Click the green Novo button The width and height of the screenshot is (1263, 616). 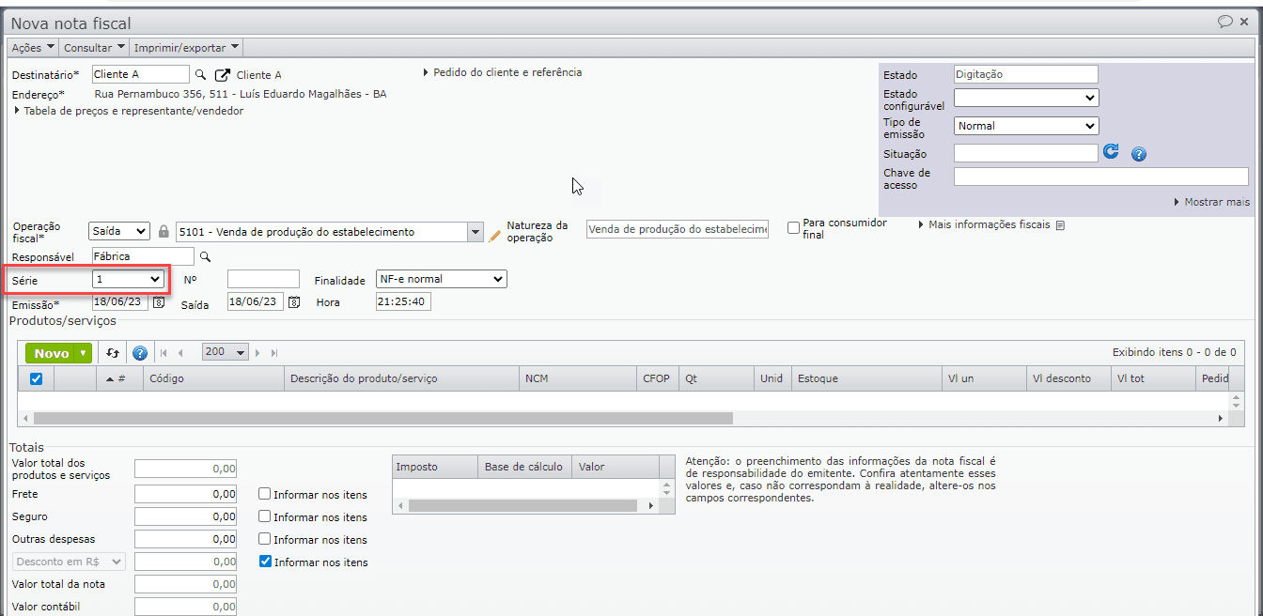(x=52, y=353)
